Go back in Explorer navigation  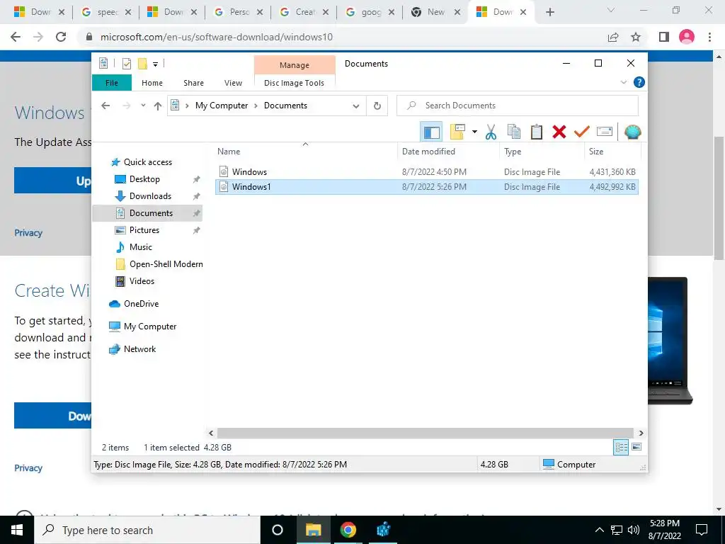(105, 106)
